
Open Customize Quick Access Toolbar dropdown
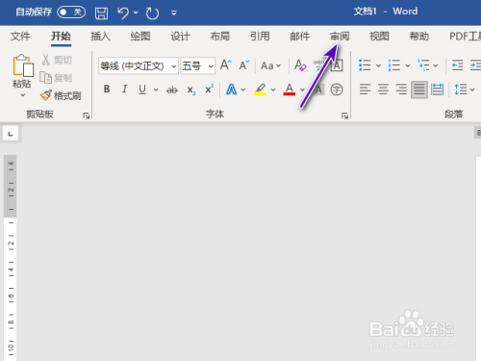pyautogui.click(x=174, y=13)
